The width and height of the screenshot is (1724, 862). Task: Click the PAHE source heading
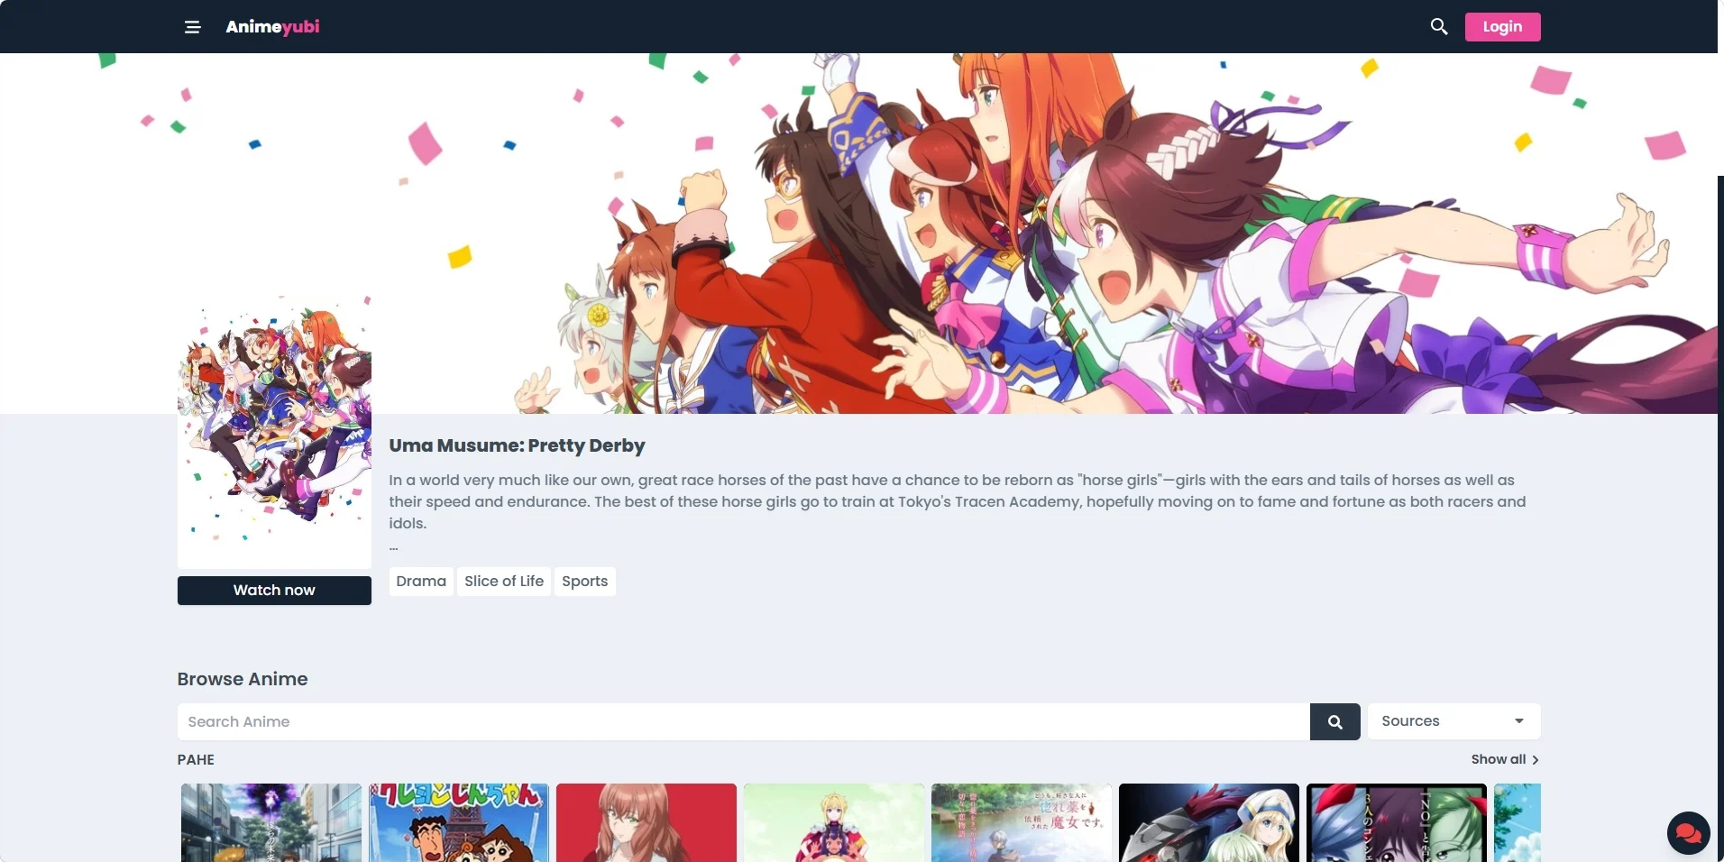(196, 759)
